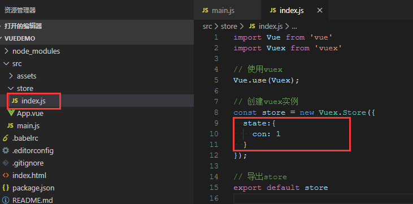Click the breadcrumb ellipsis symbol
Image resolution: width=413 pixels, height=204 pixels.
[294, 27]
